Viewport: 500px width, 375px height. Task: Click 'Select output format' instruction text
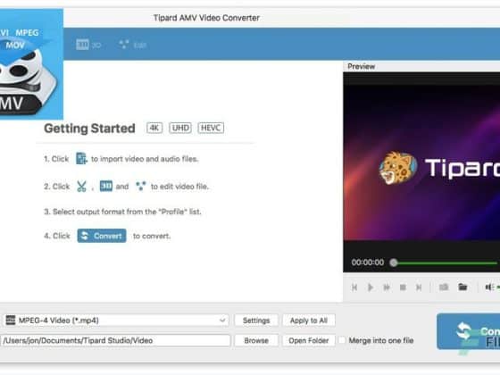click(x=122, y=212)
